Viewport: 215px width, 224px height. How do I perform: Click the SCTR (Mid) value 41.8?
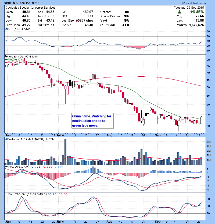point(126,25)
